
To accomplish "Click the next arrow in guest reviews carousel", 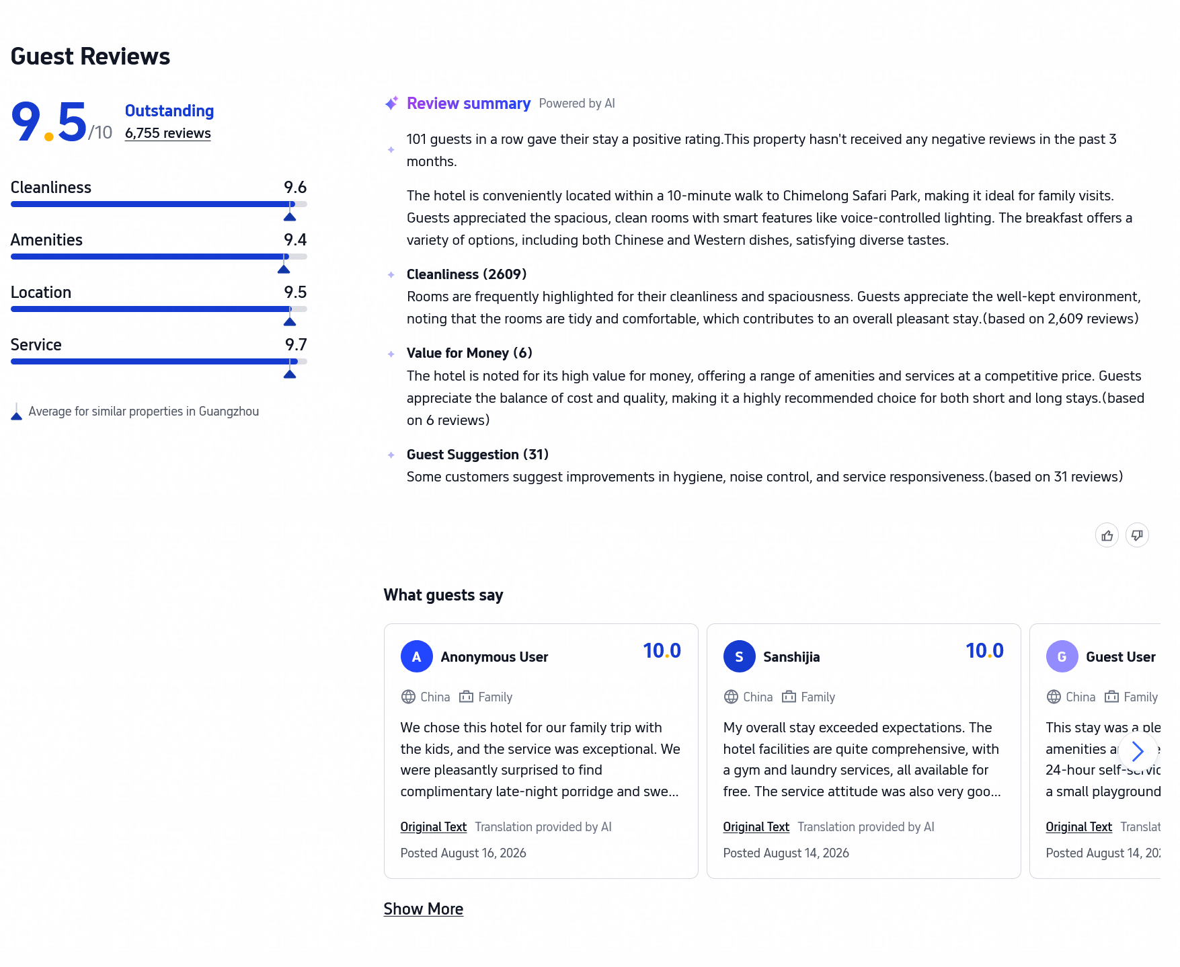I will pos(1138,750).
